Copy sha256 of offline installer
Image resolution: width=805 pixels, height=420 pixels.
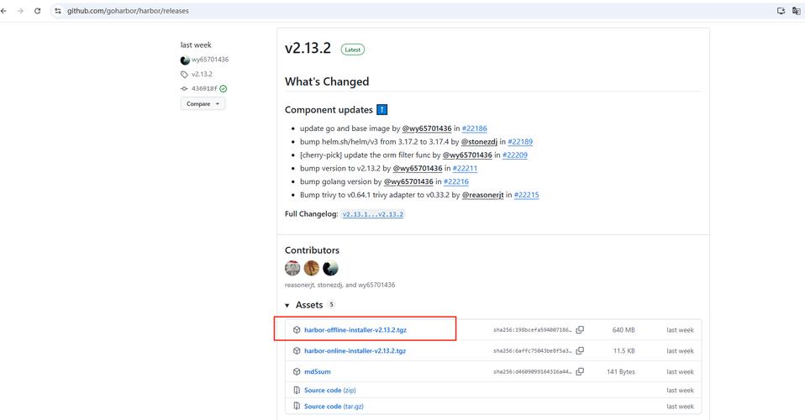tap(580, 330)
